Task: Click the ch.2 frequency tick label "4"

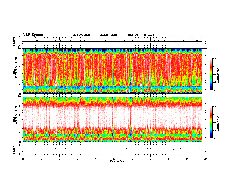Action: coord(20,124)
